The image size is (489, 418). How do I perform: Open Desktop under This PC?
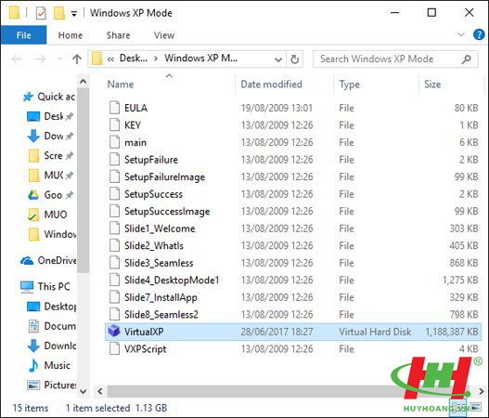coord(52,307)
